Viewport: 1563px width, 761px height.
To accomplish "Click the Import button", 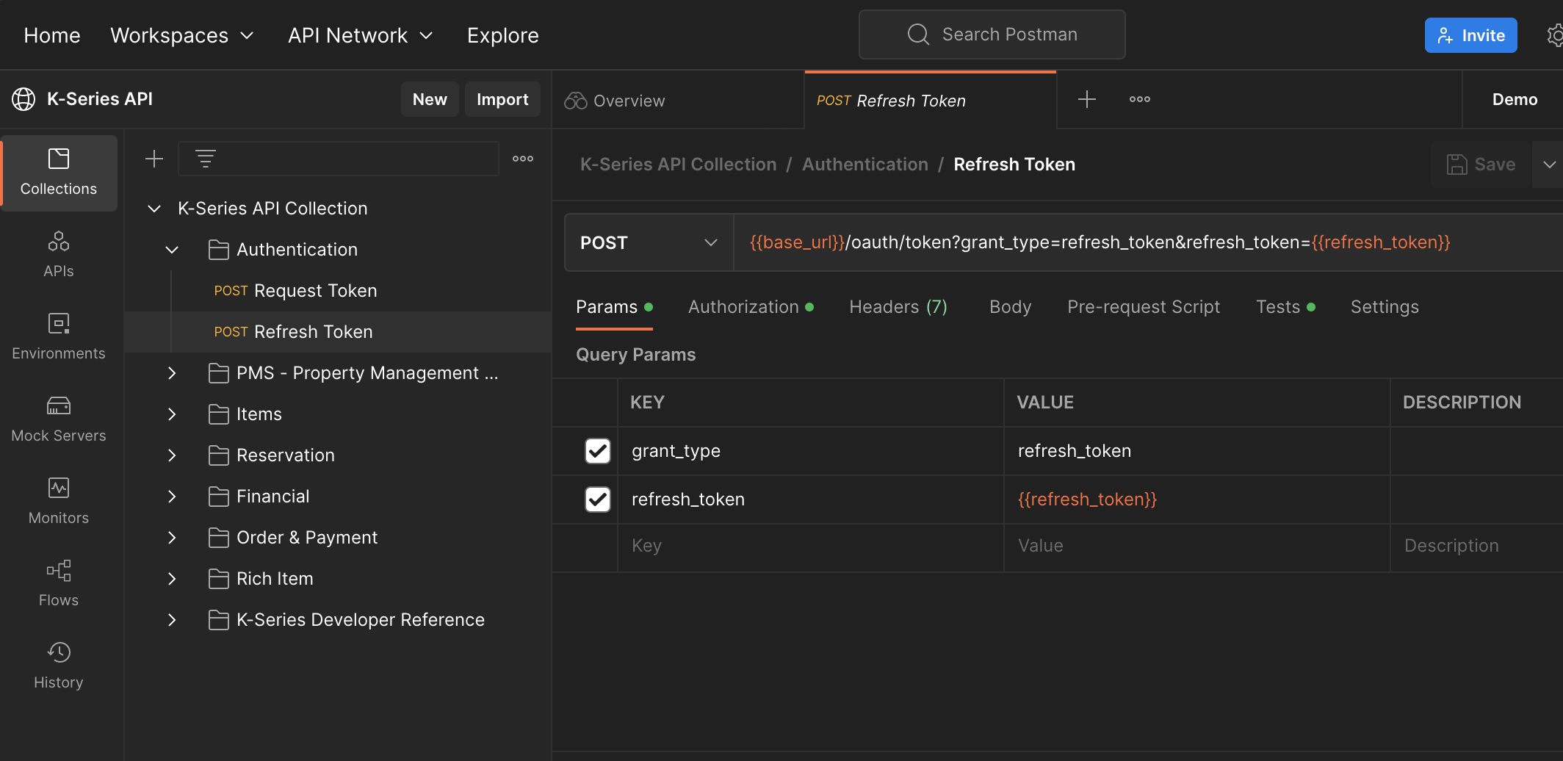I will tap(502, 99).
